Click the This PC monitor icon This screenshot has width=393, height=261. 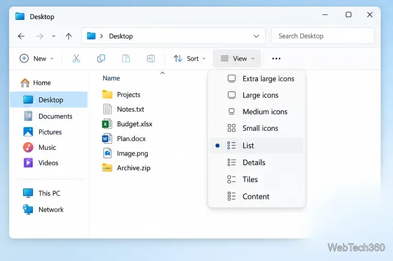coord(28,193)
